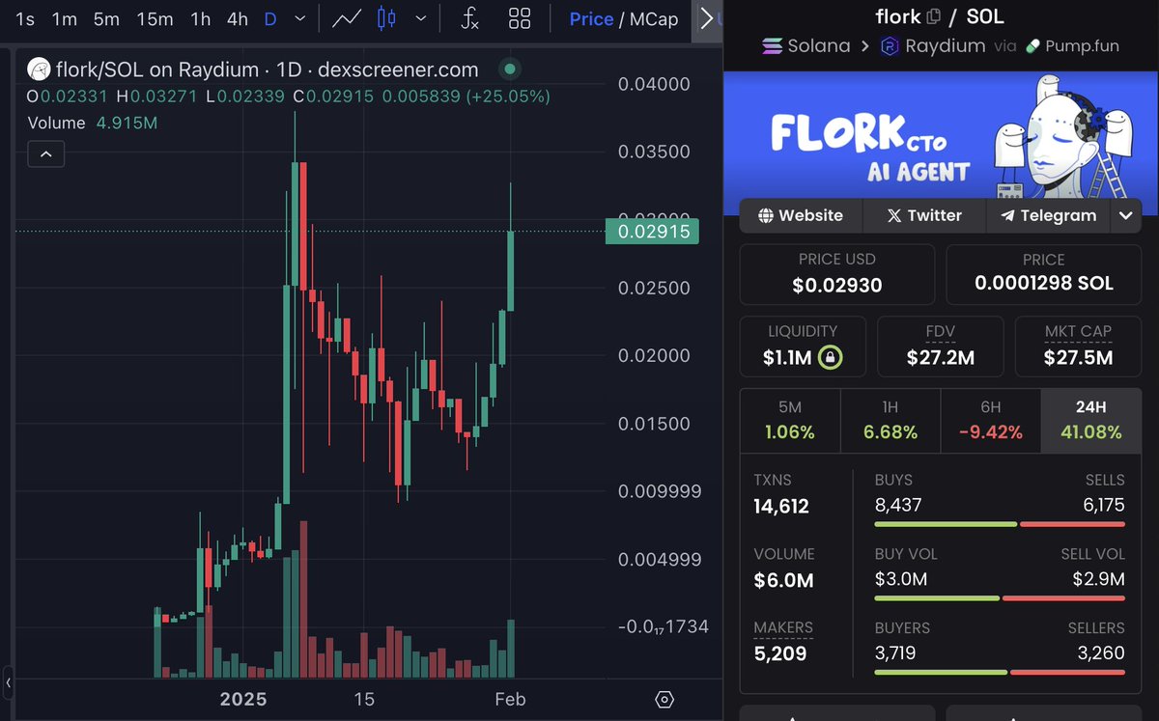Viewport: 1159px width, 721px height.
Task: Select the 1m timeframe
Action: (x=64, y=18)
